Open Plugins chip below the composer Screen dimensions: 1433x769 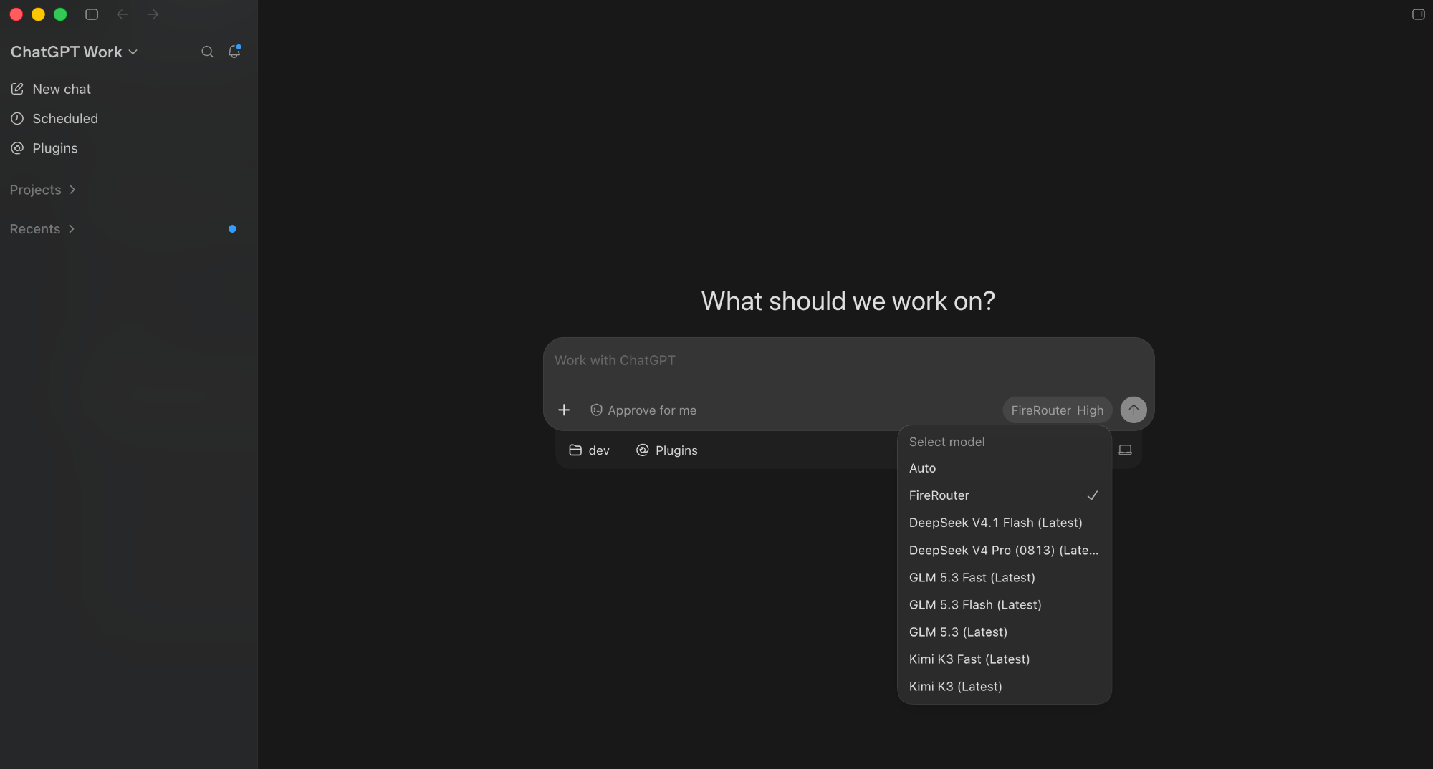coord(667,450)
